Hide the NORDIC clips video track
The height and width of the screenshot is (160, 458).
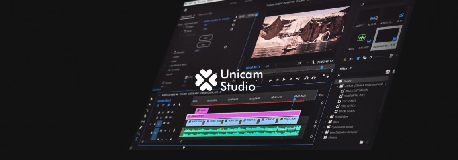click(168, 123)
